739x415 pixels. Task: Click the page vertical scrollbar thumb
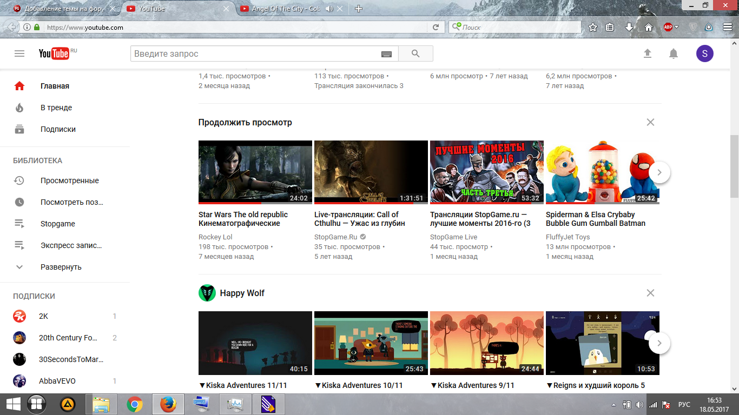tap(734, 166)
